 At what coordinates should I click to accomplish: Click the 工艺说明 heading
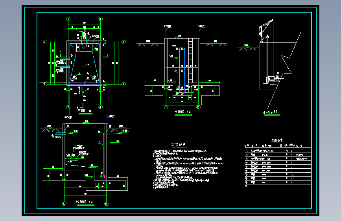178,145
